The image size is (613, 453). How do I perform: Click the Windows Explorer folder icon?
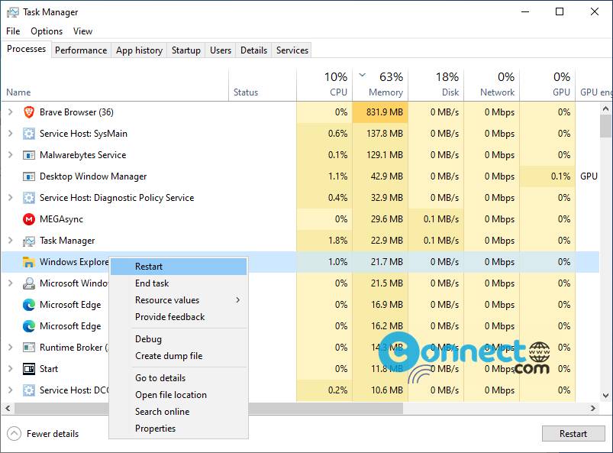tap(29, 262)
